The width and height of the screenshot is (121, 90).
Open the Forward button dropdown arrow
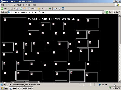14,8
